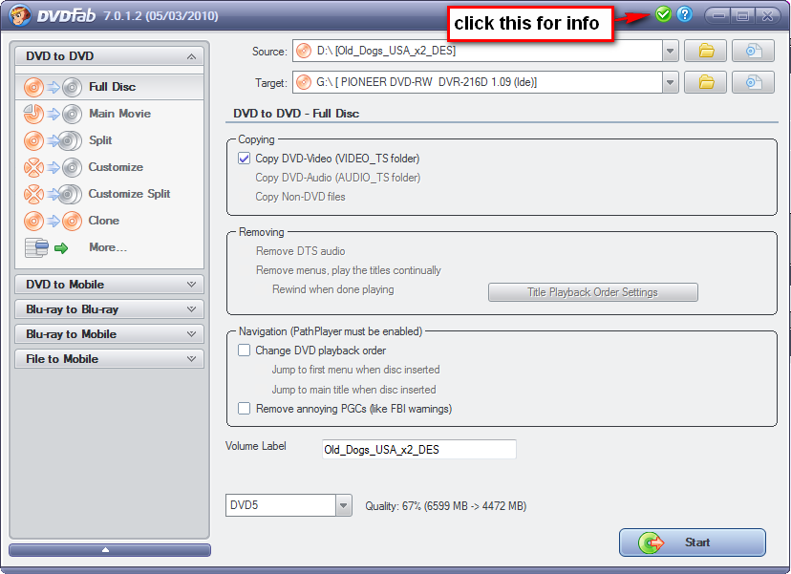
Task: Click the Volume Label text field
Action: click(418, 450)
